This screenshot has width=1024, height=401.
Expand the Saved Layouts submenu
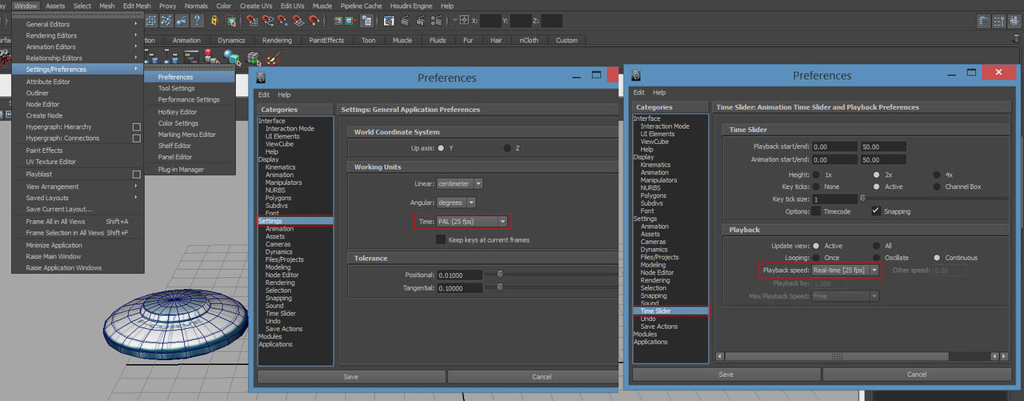77,198
